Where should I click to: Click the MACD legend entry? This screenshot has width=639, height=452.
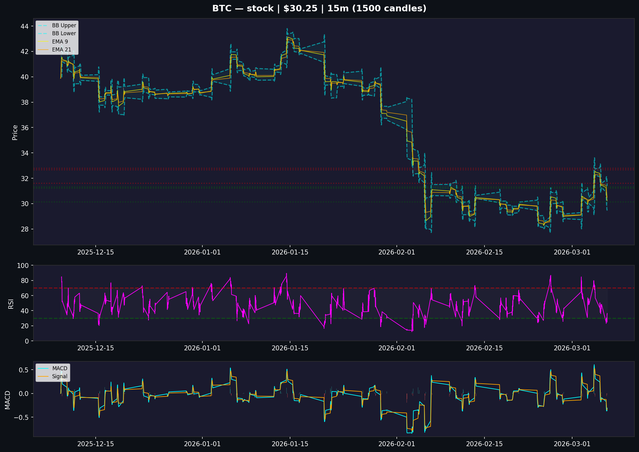tap(59, 368)
